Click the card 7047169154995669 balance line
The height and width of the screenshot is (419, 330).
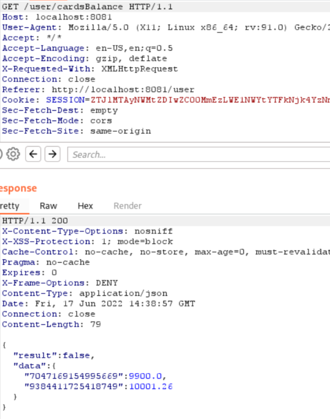click(95, 376)
